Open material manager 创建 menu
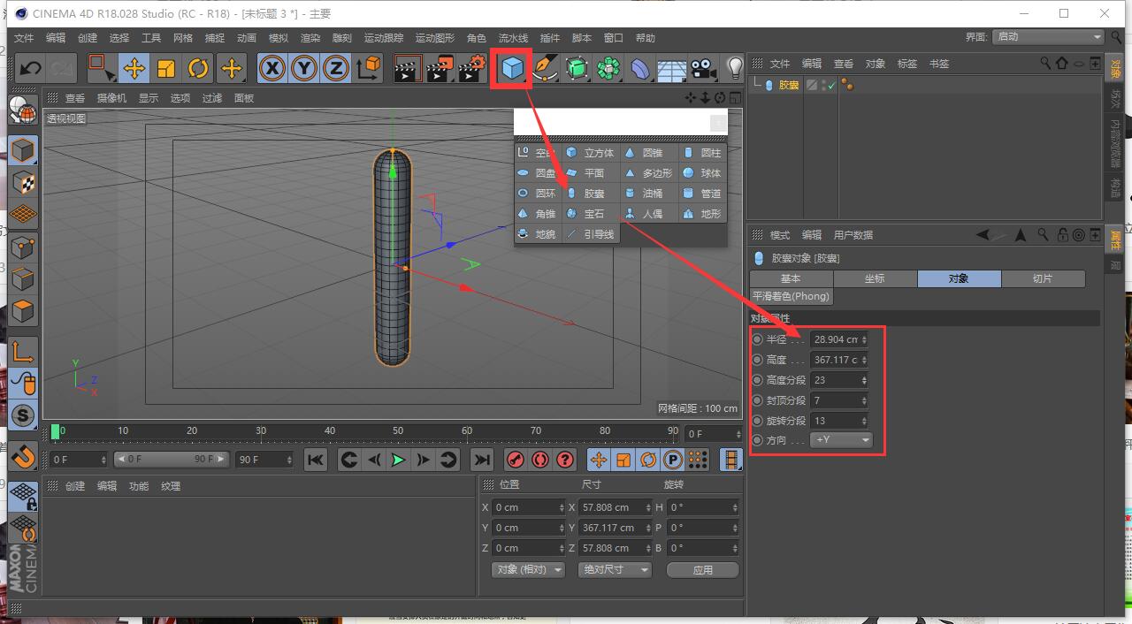Image resolution: width=1132 pixels, height=624 pixels. [75, 486]
